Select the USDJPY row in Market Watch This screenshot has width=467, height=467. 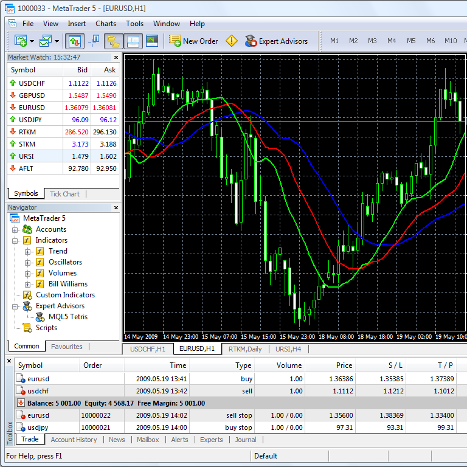35,120
